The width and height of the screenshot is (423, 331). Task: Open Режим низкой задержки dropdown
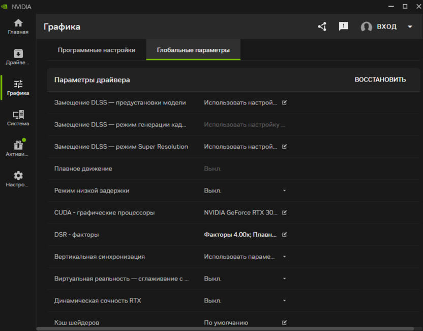284,190
